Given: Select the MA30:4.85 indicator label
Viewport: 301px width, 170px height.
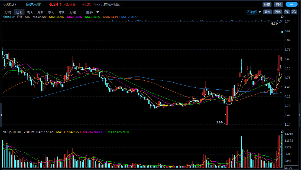Looking at the screenshot, I should (93, 17).
